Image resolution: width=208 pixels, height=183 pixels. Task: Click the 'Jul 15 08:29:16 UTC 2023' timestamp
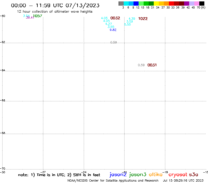coord(183,180)
